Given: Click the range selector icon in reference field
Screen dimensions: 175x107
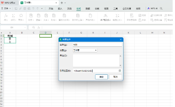Looking at the screenshot, I should [x=120, y=71].
